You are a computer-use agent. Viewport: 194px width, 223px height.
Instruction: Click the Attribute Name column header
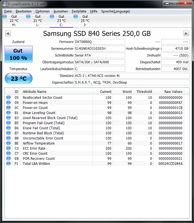(x=57, y=91)
